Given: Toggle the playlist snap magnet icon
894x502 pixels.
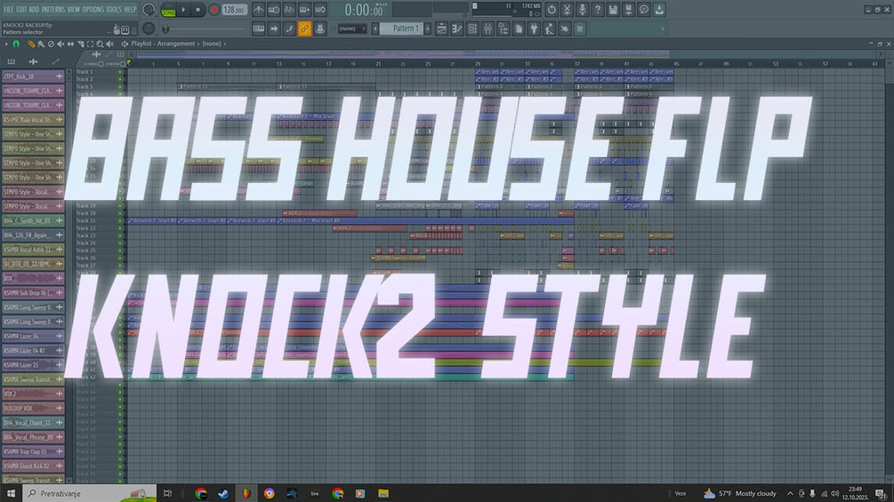Looking at the screenshot, I should tap(17, 44).
